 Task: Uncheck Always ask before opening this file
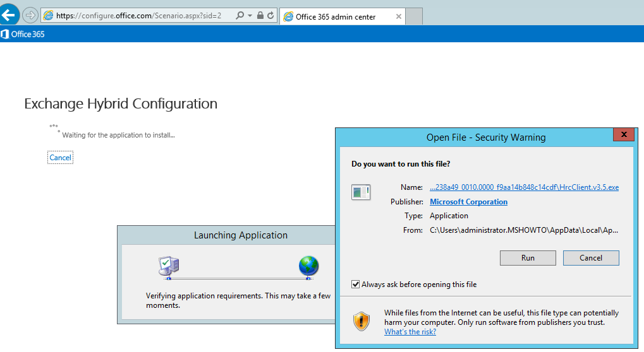coord(356,285)
